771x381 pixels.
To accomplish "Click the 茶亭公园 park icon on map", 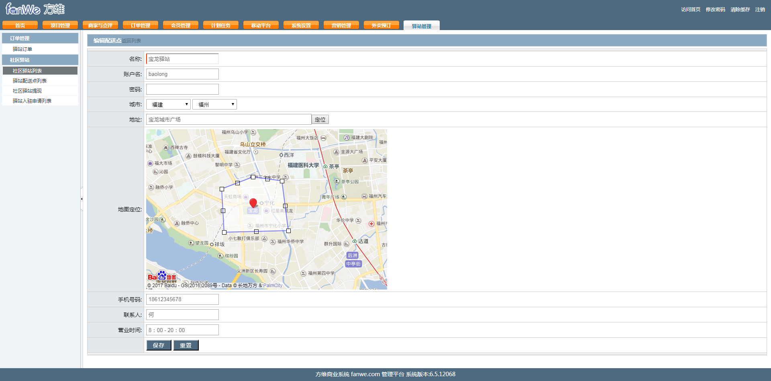I will point(337,182).
